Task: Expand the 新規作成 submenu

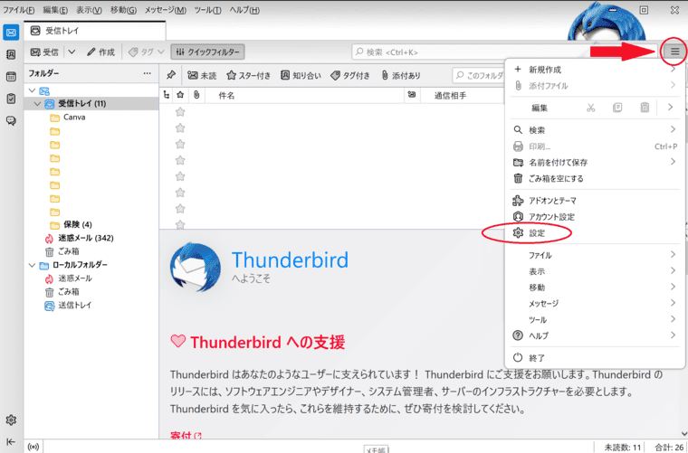Action: tap(595, 70)
